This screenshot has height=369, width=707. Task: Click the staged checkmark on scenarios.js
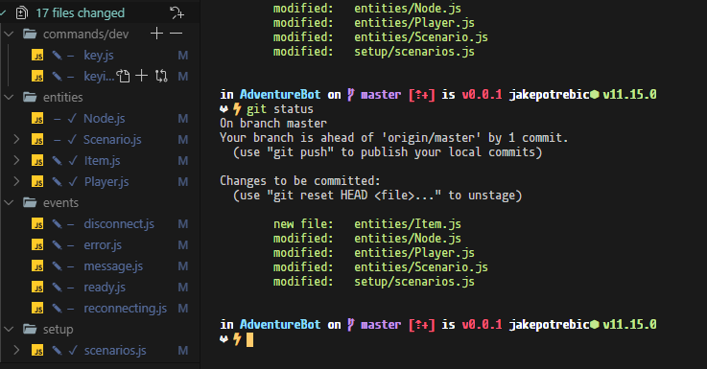[73, 350]
